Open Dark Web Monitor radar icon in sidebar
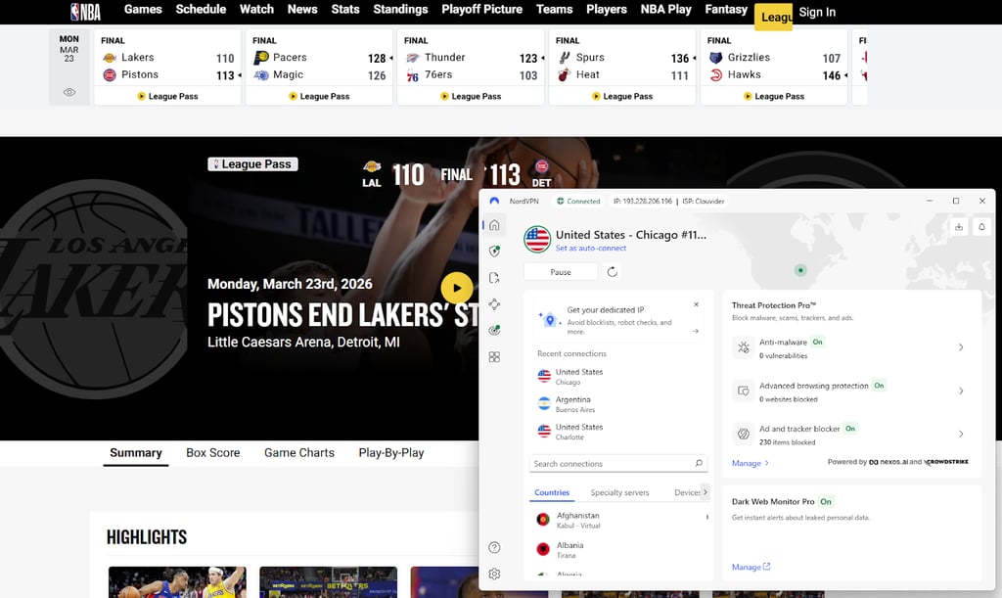1002x598 pixels. click(494, 330)
